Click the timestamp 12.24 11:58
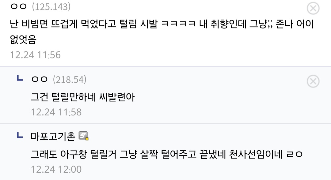331x180 pixels. click(x=56, y=112)
